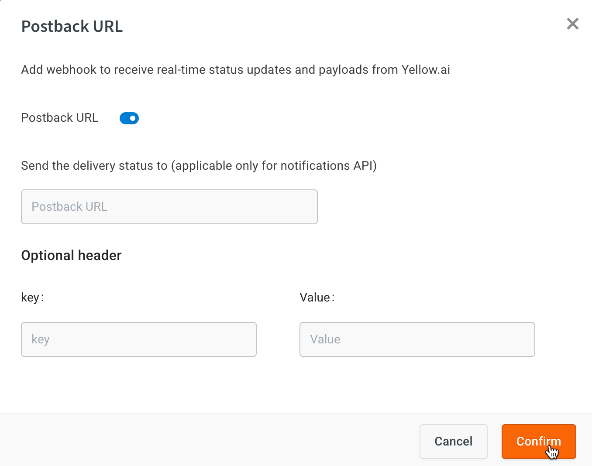The height and width of the screenshot is (466, 592).
Task: Toggle the Postback URL switch off
Action: 129,118
